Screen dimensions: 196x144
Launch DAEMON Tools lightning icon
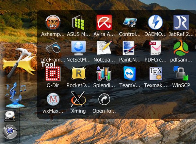[155, 22]
